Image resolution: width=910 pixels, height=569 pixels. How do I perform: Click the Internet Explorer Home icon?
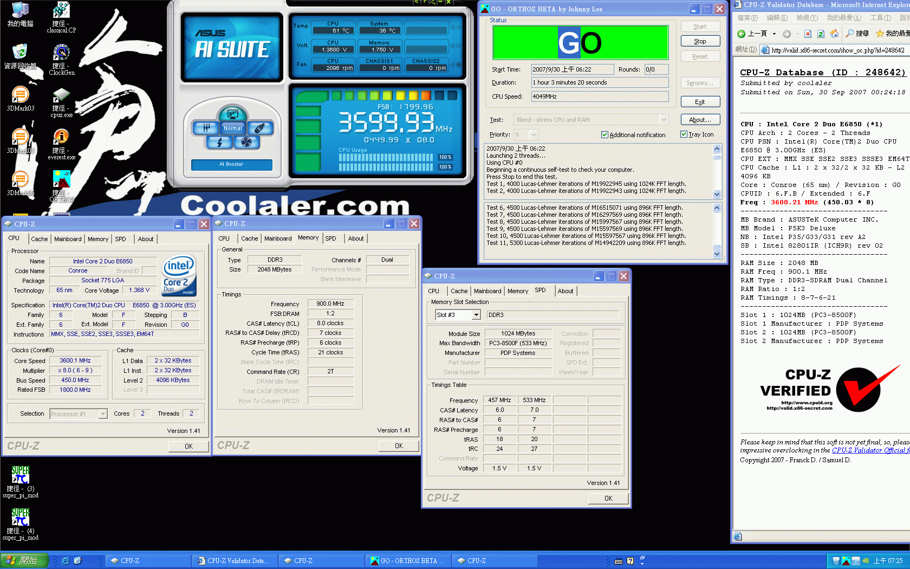pos(834,34)
